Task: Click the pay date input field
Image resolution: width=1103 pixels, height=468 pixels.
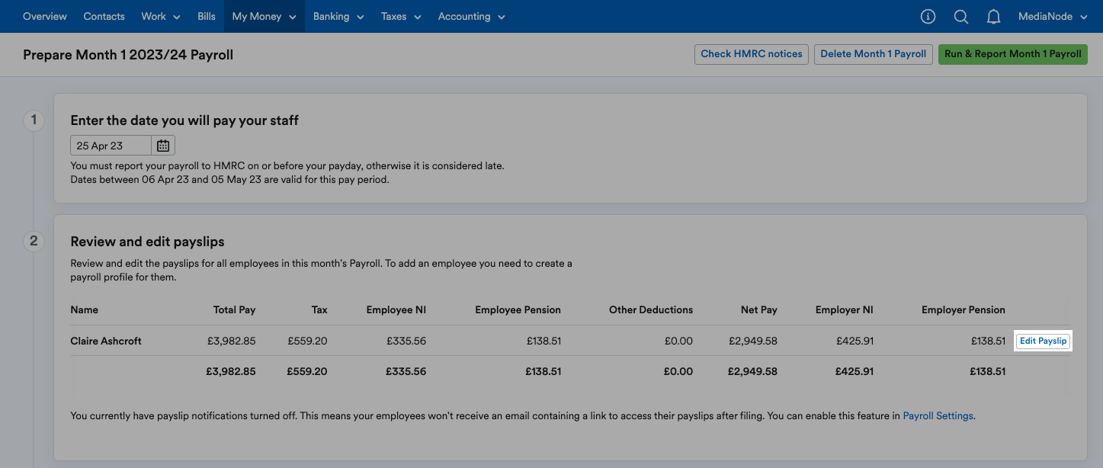Action: pyautogui.click(x=111, y=146)
